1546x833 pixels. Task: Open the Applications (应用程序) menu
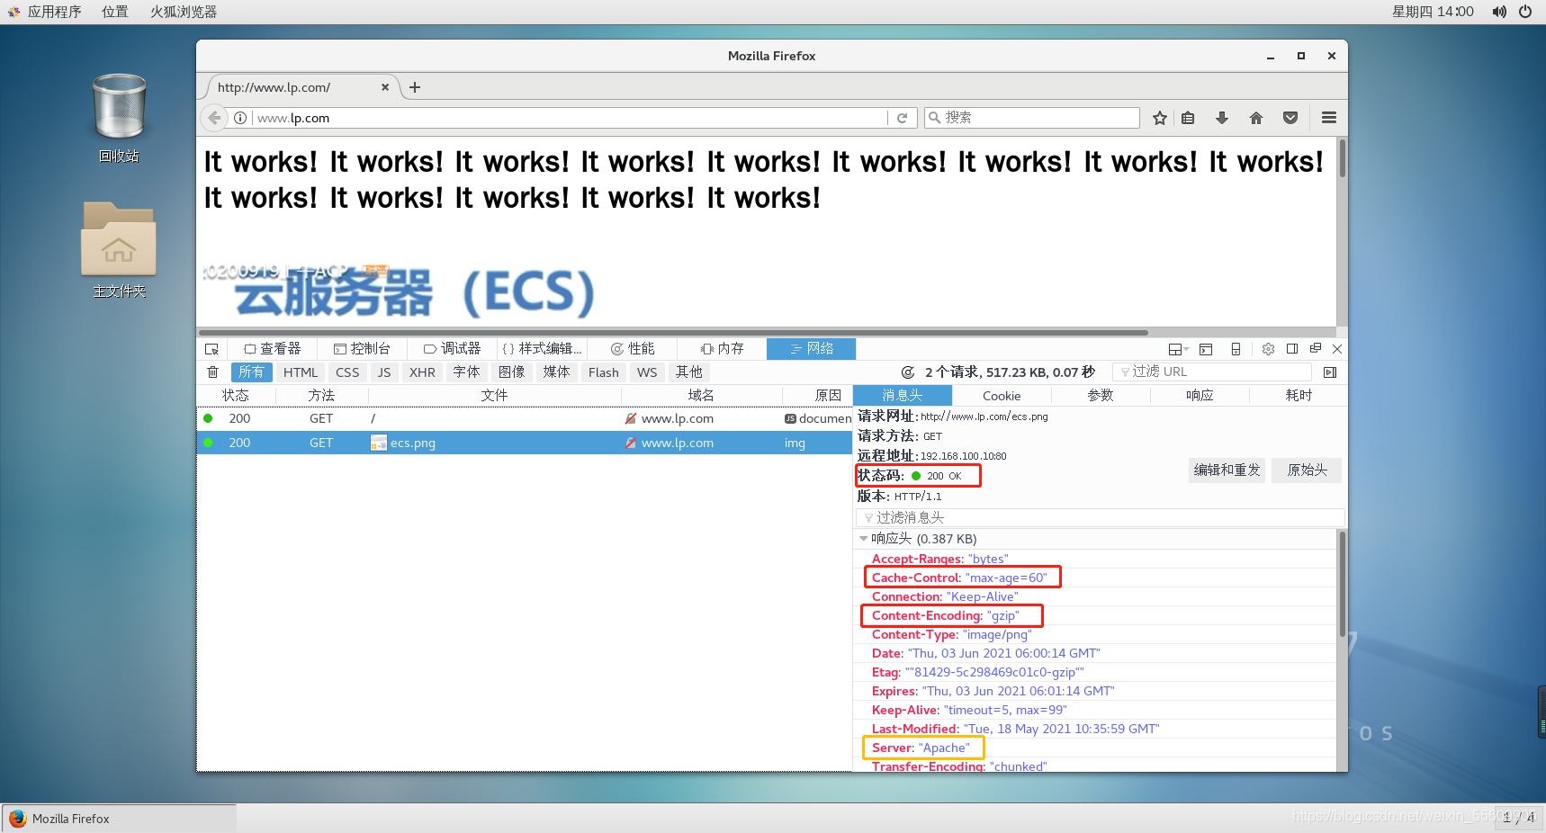click(45, 12)
